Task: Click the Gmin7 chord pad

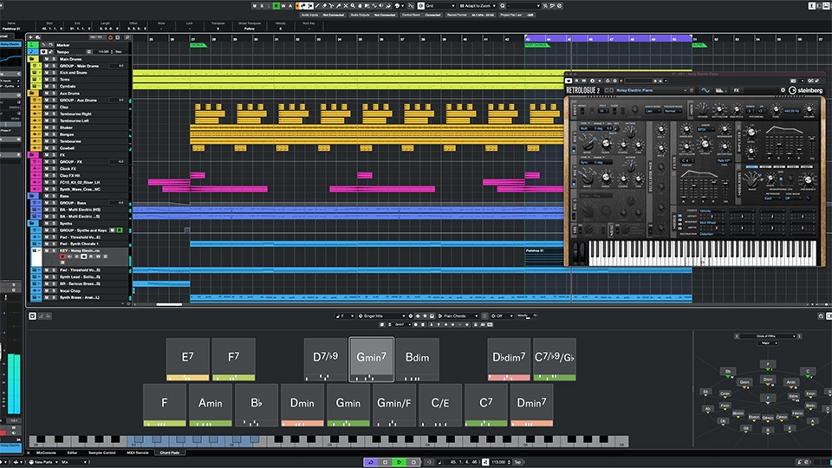Action: [x=371, y=357]
